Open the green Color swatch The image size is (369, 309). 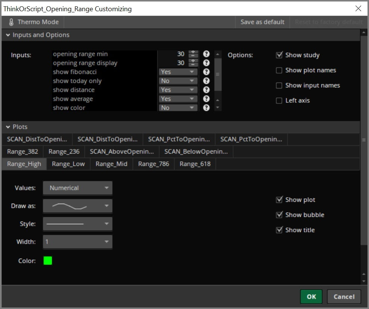coord(48,261)
